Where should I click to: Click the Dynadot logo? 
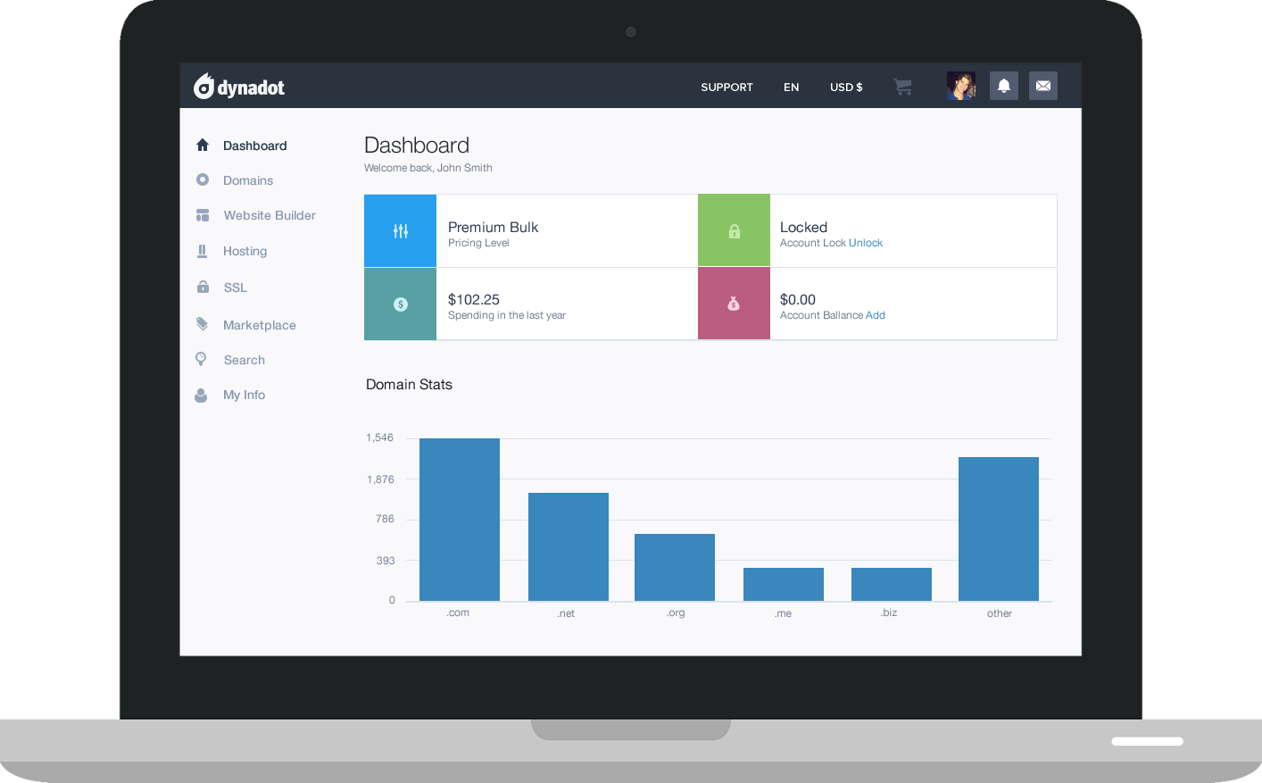239,87
